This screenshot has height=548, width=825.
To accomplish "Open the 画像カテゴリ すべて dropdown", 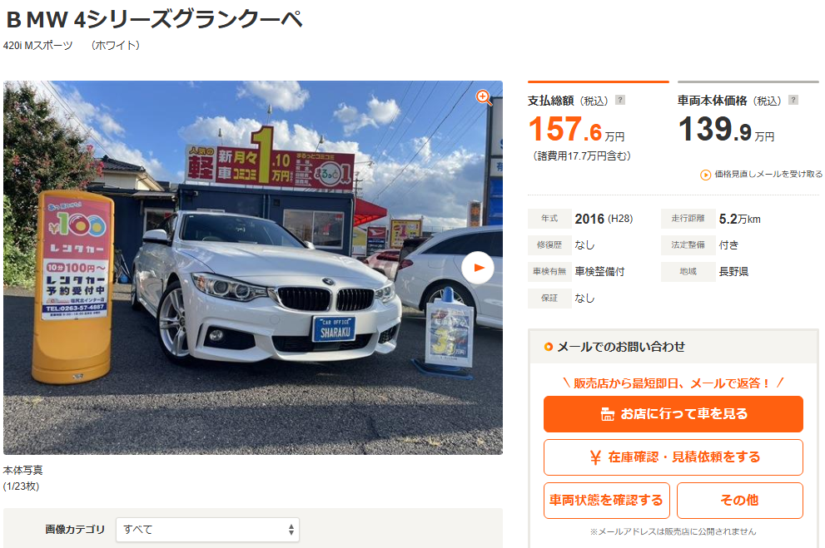I will pos(207,530).
